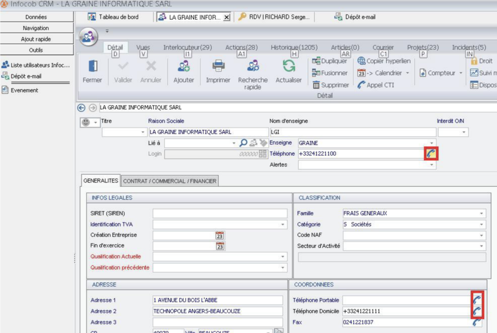
Task: Switch to the Historique(1205) tab
Action: 294,48
